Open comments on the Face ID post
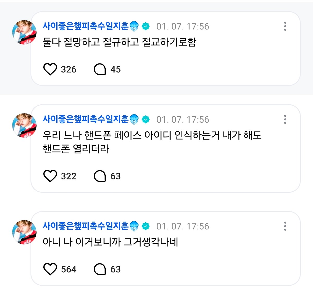 coord(100,176)
